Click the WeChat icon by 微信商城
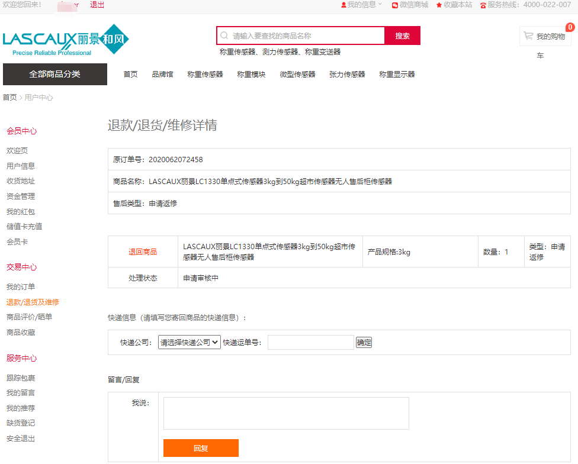The height and width of the screenshot is (464, 578). [x=395, y=5]
